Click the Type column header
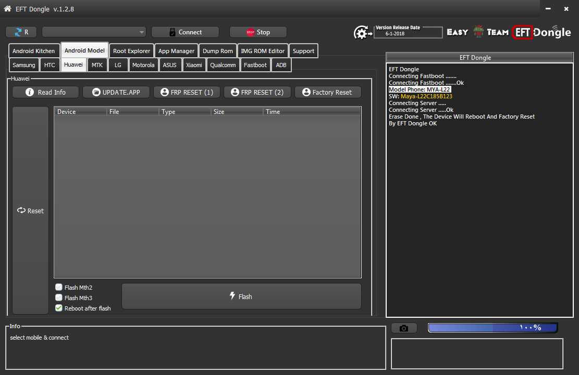579x375 pixels. pos(184,112)
